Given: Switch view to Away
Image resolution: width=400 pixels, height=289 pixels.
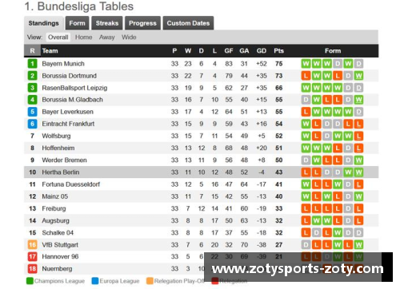Looking at the screenshot, I should [107, 38].
